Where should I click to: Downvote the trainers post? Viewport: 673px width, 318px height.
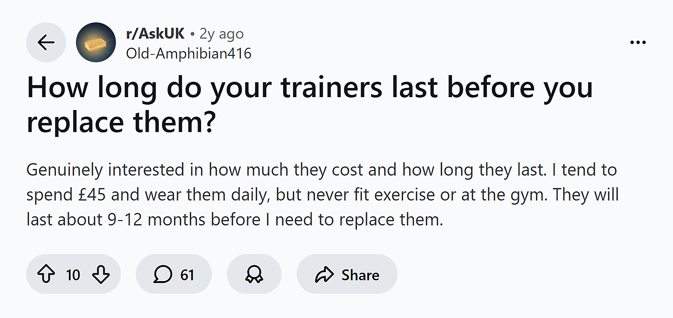point(101,274)
